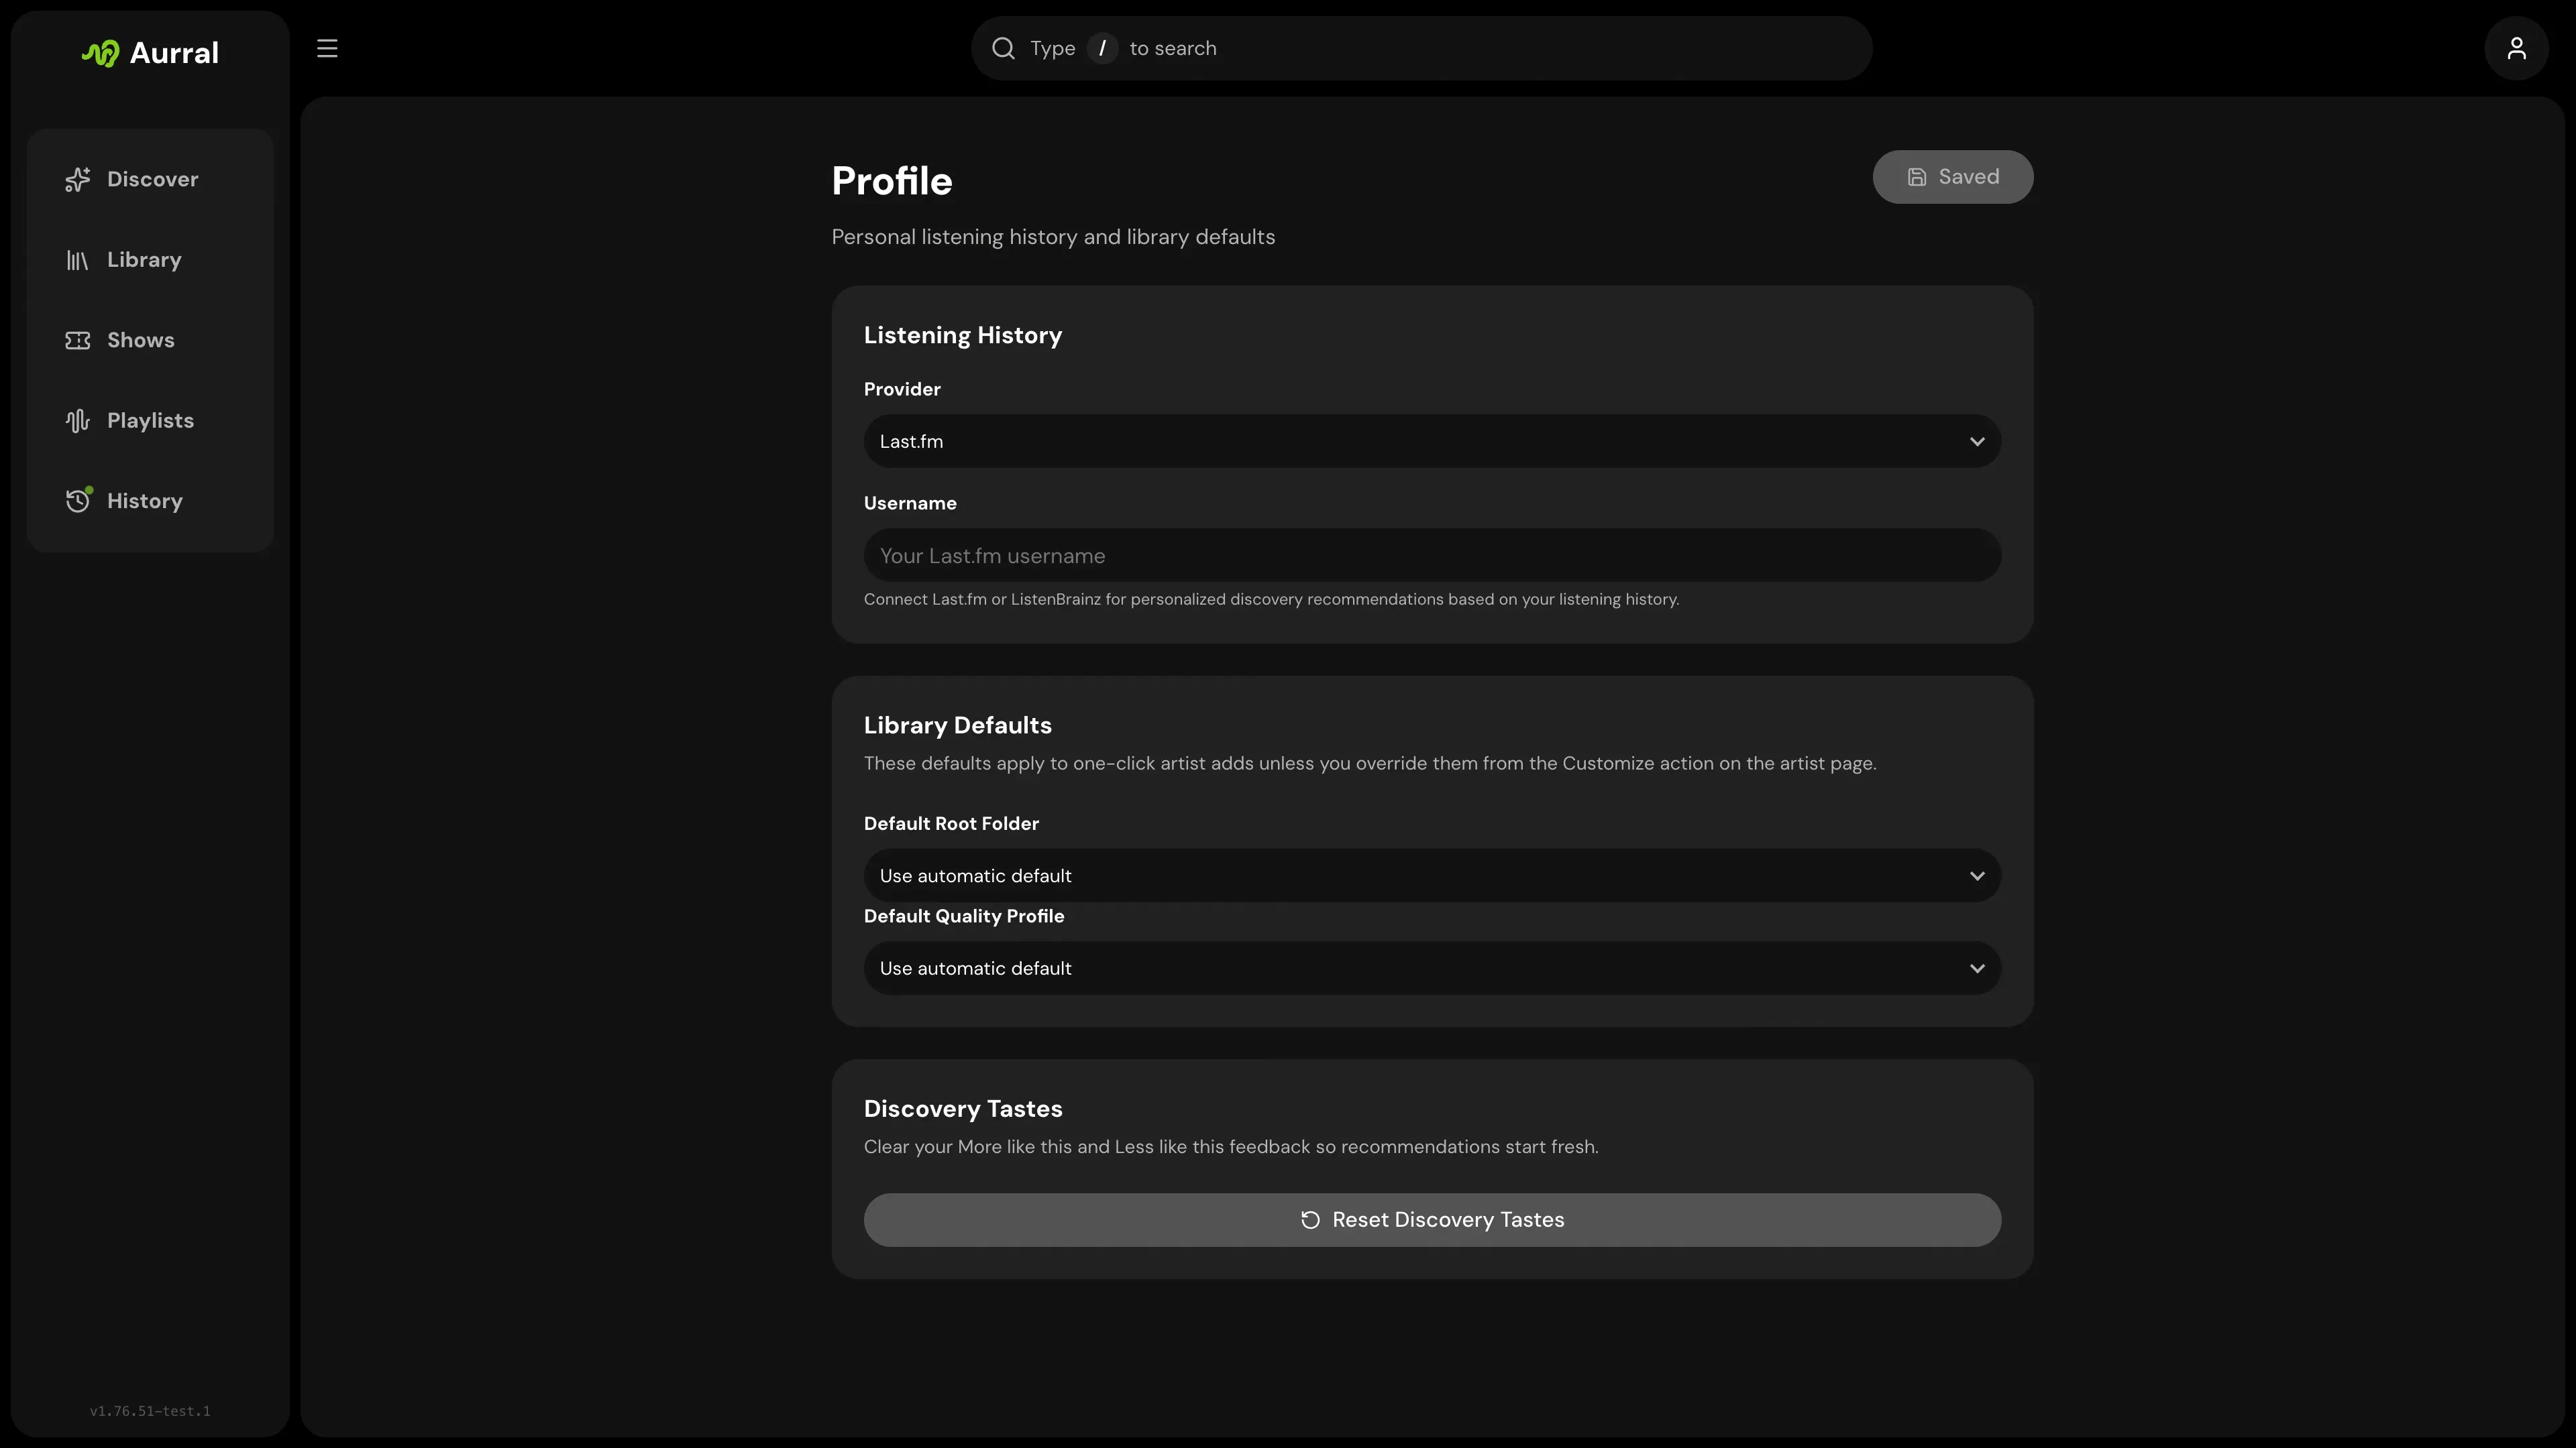Click the "These defaults apply to one-click" description
2576x1448 pixels.
coord(1370,764)
